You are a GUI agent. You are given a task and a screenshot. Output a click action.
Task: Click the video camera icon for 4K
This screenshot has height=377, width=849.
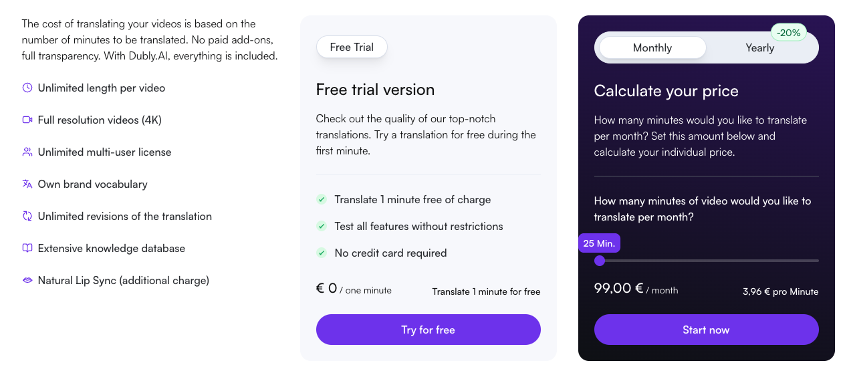click(x=27, y=120)
